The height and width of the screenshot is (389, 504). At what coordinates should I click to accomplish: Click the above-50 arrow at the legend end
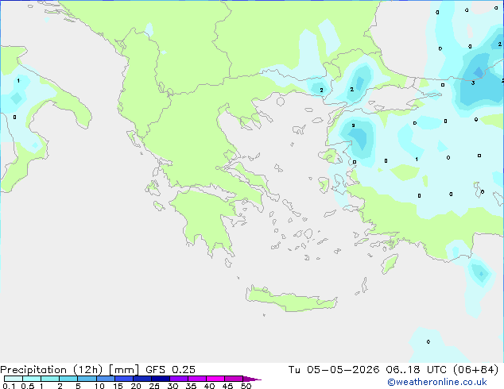[252, 379]
